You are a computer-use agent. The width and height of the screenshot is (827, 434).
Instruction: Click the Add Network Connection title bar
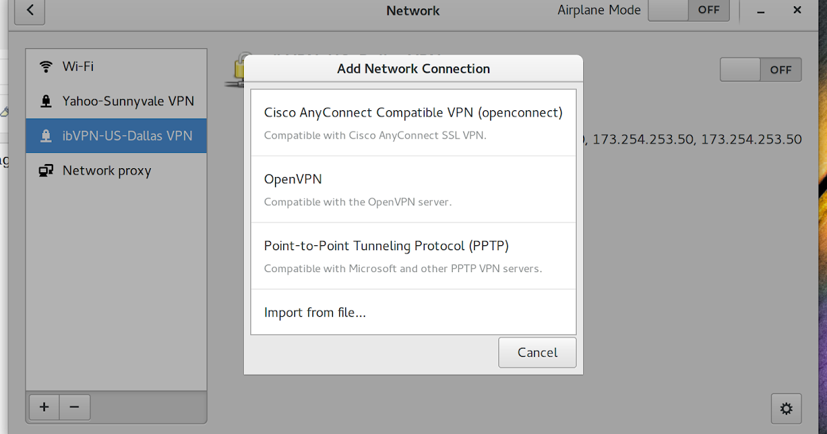pyautogui.click(x=413, y=69)
